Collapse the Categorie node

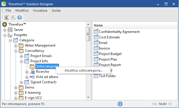[10, 40]
